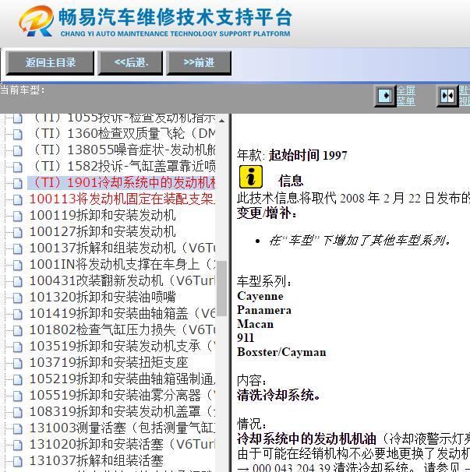Open 100137拆解和组装发动机
Screen dimensions: 470x472
pyautogui.click(x=122, y=248)
